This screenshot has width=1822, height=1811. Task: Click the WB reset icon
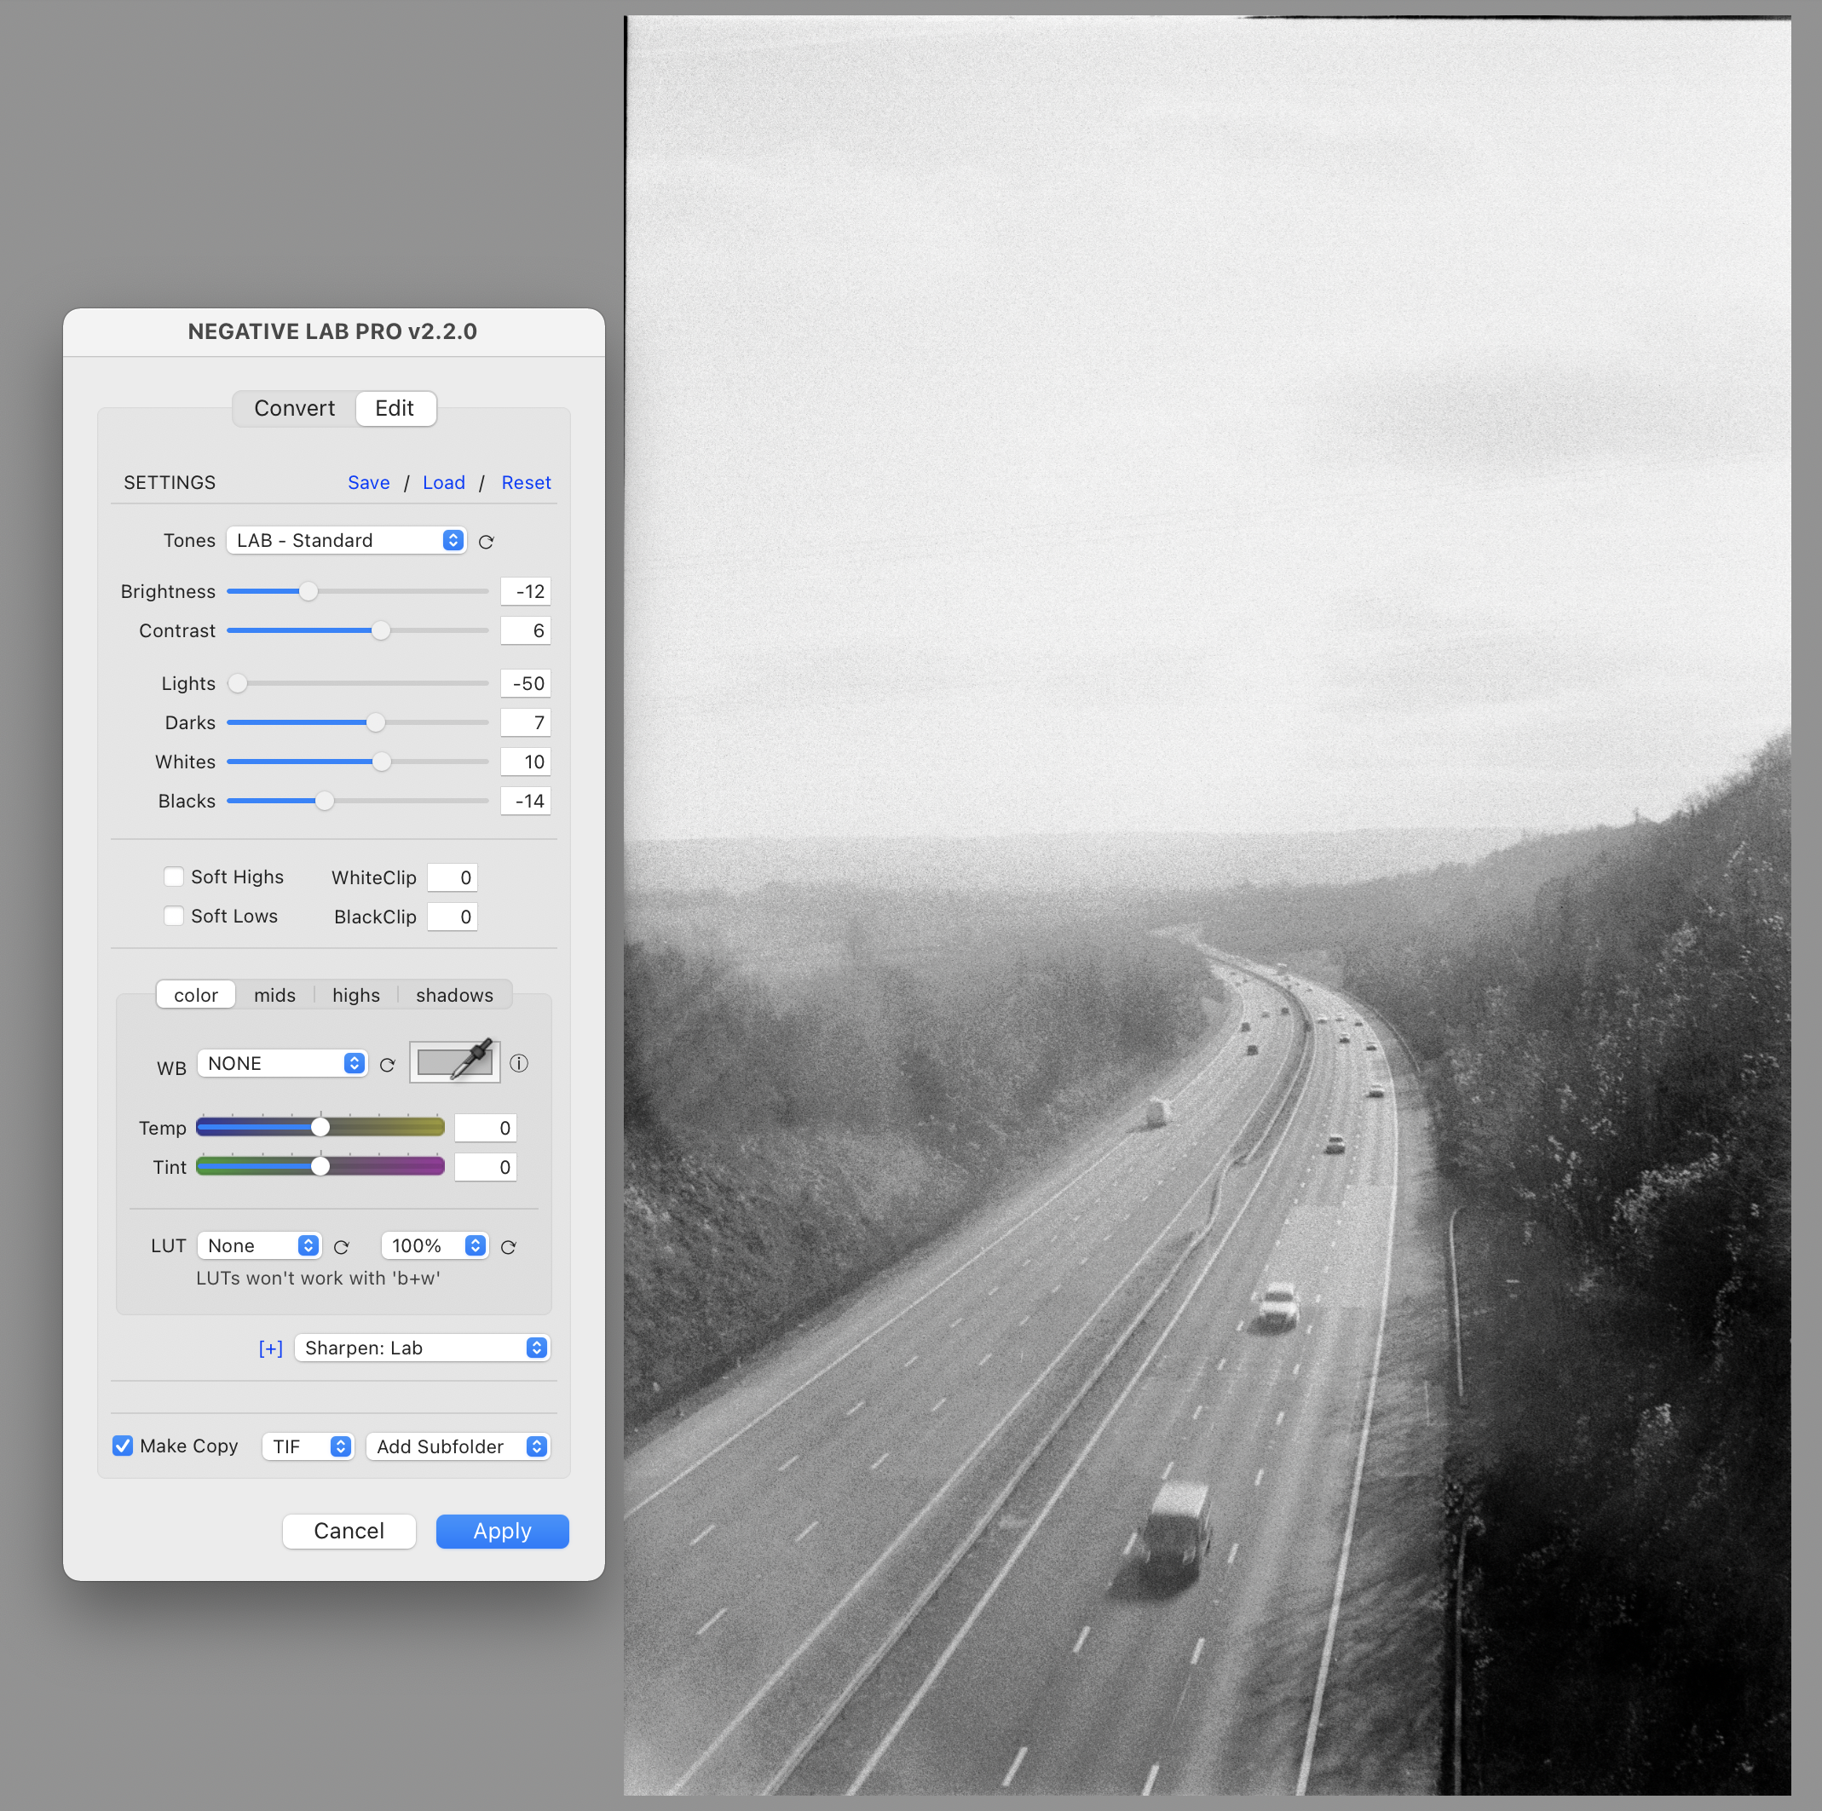click(389, 1063)
